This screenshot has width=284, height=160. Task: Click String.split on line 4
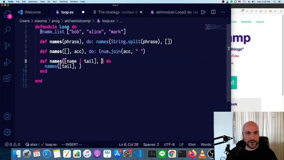(126, 42)
